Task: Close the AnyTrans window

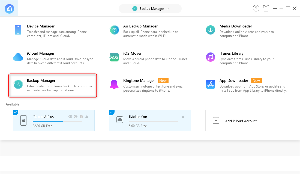Action: [295, 8]
